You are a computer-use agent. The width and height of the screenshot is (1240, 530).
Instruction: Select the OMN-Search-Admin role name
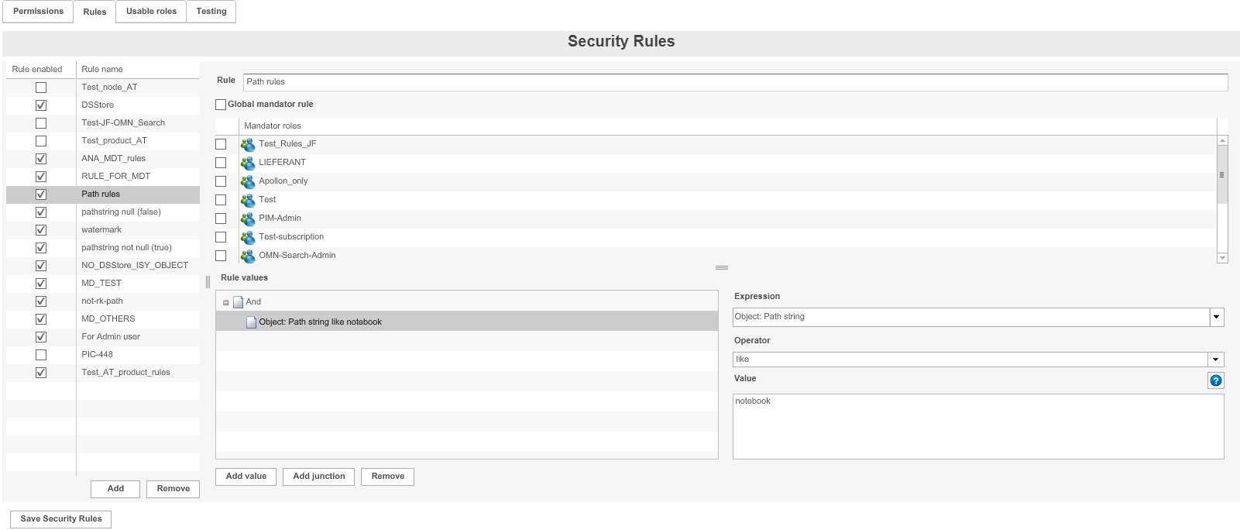297,256
